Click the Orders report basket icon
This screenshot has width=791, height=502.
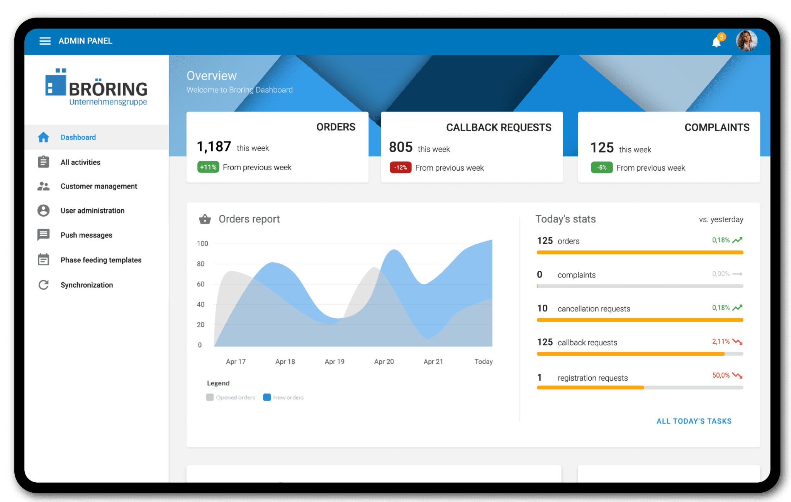point(205,219)
